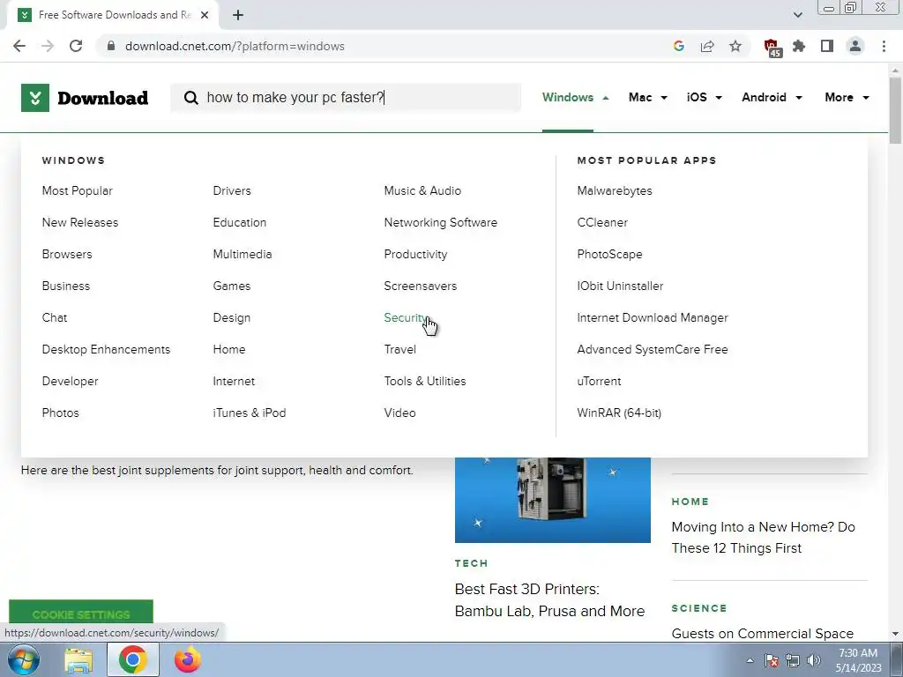Open Productivity category
The width and height of the screenshot is (903, 677).
(416, 254)
